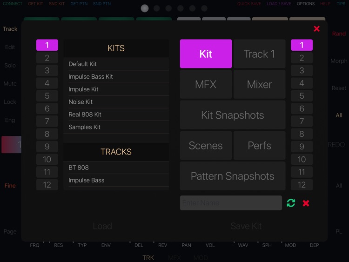Open LOAD / SAVE in the top bar
This screenshot has height=262, width=349.
[279, 4]
